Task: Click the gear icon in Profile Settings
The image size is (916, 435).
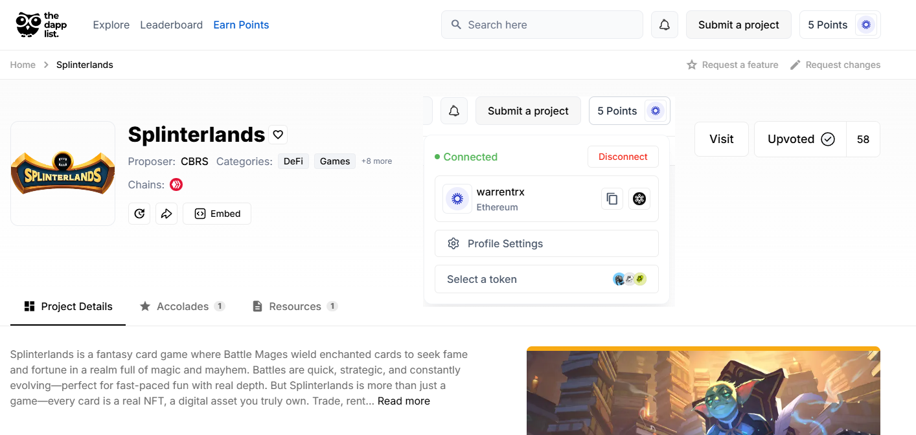Action: (453, 243)
